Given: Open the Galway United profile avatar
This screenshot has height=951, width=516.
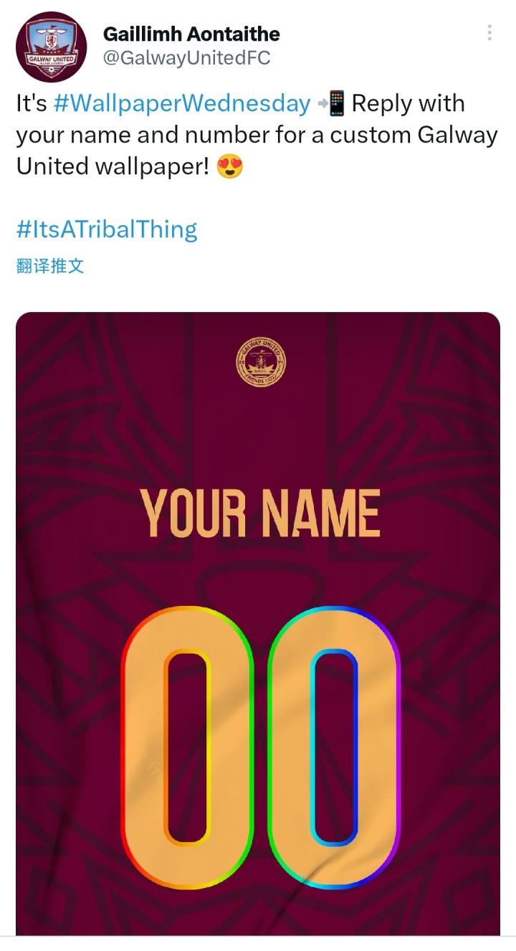Looking at the screenshot, I should point(52,47).
